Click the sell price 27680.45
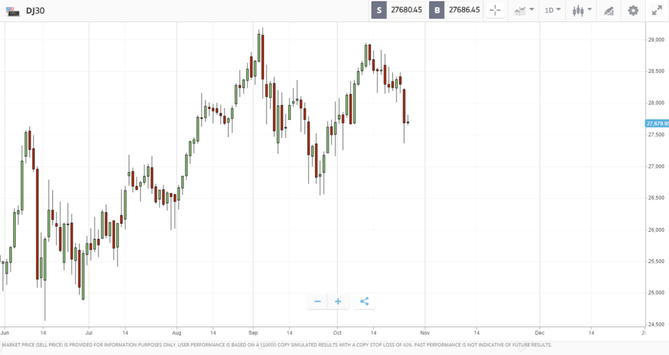Screen dimensions: 669x355 406,10
